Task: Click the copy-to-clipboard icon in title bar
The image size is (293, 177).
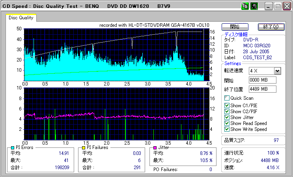Action: [x=245, y=6]
